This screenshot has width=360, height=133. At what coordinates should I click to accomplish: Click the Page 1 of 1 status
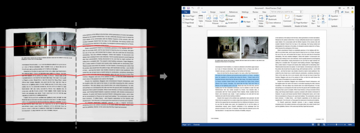[x=186, y=125]
